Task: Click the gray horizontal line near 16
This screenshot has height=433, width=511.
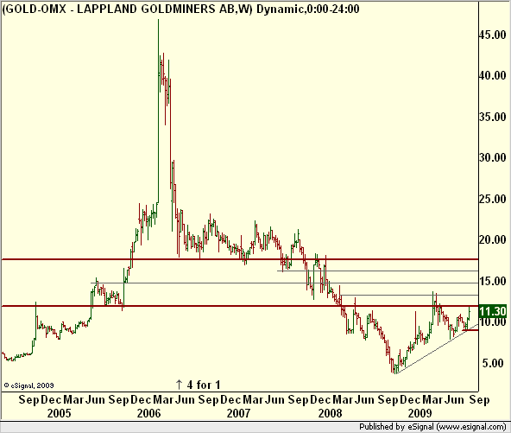Action: coord(377,271)
